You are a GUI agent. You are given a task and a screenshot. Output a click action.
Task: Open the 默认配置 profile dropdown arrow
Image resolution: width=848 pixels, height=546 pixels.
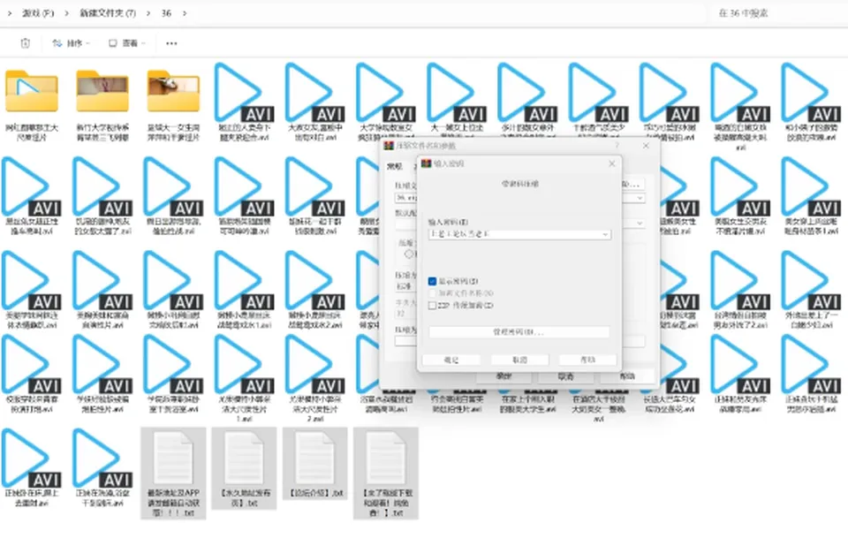(x=640, y=223)
